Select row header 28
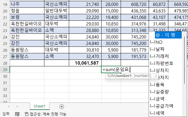This screenshot has height=117, width=188. click(x=5, y=63)
